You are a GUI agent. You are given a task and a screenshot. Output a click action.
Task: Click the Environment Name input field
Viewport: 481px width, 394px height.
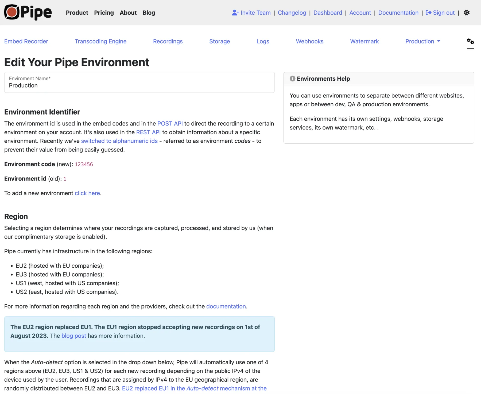pos(139,82)
